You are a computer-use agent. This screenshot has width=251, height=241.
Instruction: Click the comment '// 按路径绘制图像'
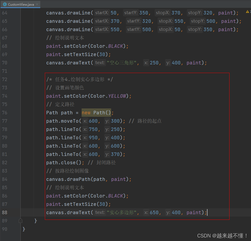click(x=68, y=171)
